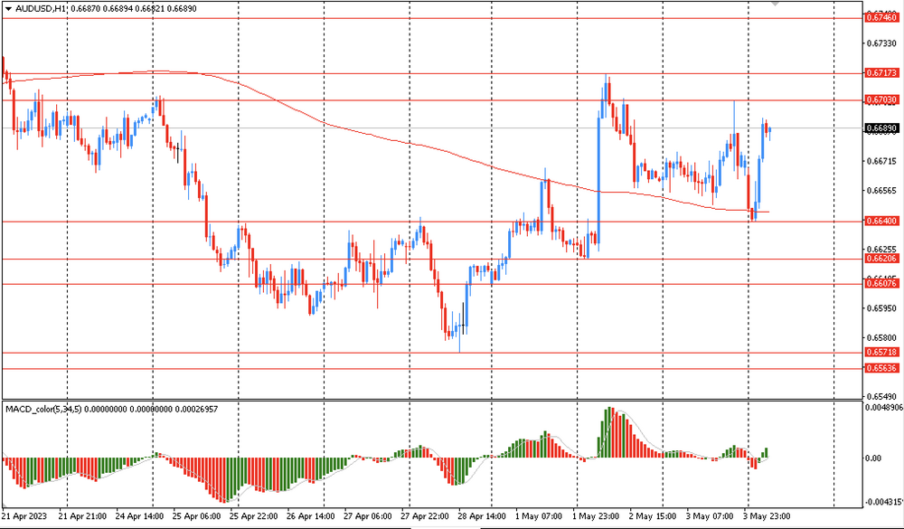Click the 1 May 23:00 time label
The width and height of the screenshot is (904, 529).
596,516
